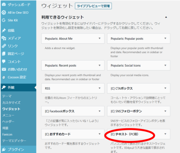Click the テーマ submenu link
The image size is (180, 153).
point(7,96)
